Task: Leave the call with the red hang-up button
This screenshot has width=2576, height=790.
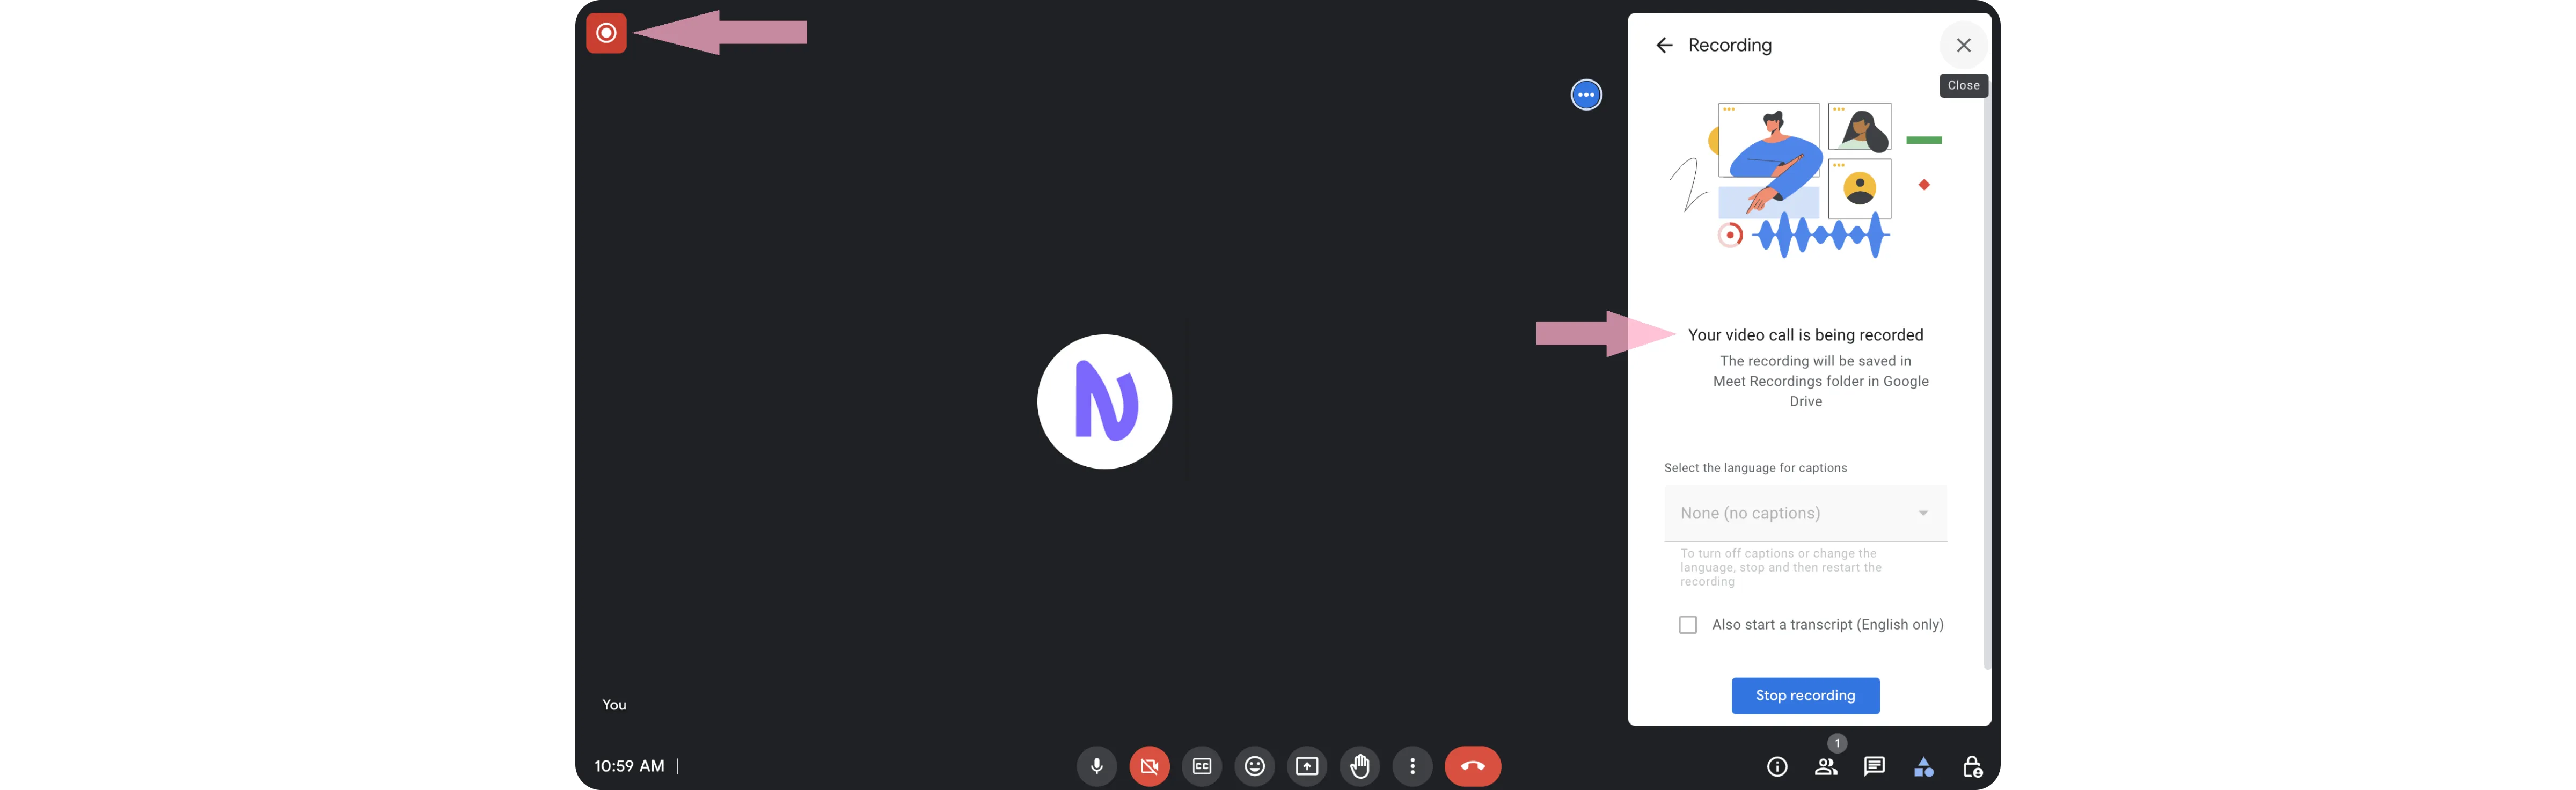Action: (1472, 766)
